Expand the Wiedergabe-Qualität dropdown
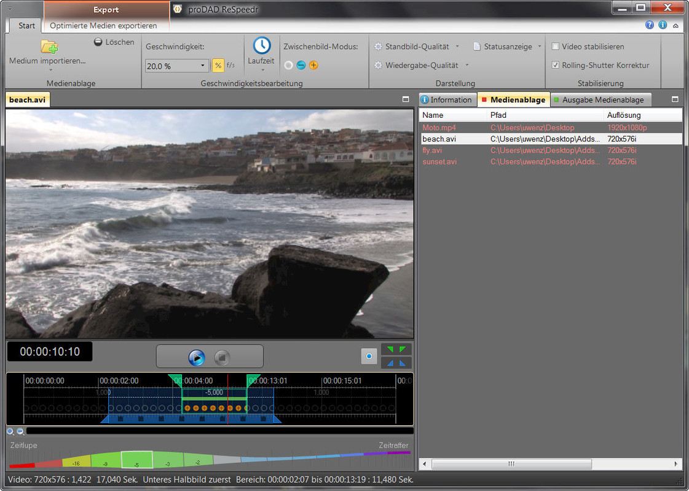This screenshot has width=689, height=491. click(467, 65)
